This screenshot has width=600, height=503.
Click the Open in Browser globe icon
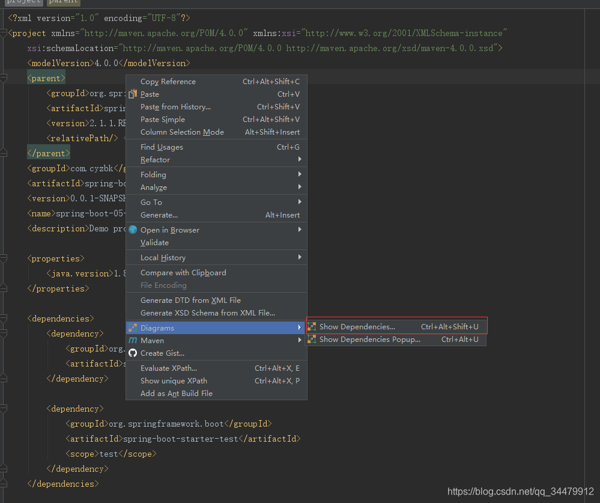(133, 230)
